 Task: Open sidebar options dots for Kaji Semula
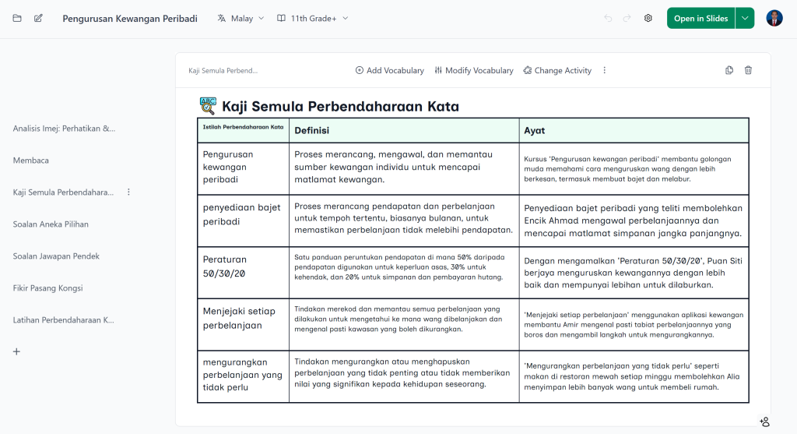coord(128,192)
